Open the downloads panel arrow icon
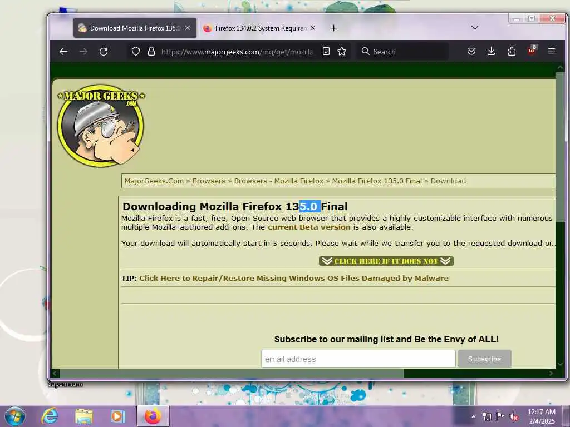This screenshot has width=570, height=427. 491,52
